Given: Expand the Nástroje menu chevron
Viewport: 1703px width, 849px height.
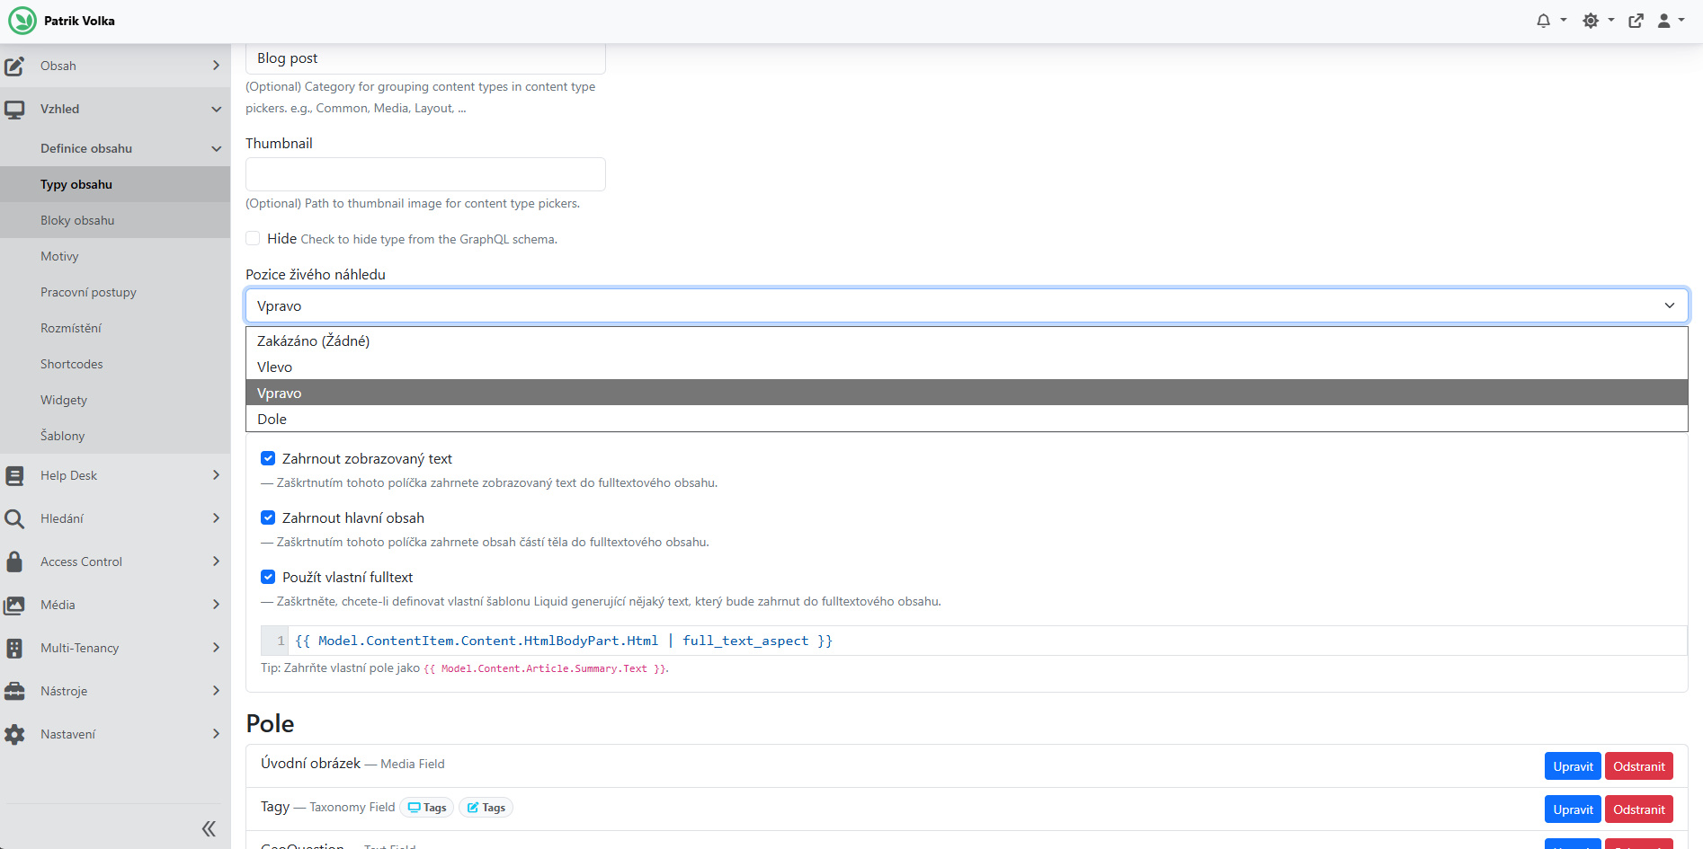Looking at the screenshot, I should [x=216, y=691].
